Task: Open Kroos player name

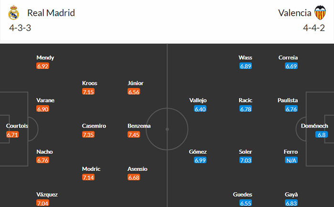Action: pyautogui.click(x=90, y=83)
